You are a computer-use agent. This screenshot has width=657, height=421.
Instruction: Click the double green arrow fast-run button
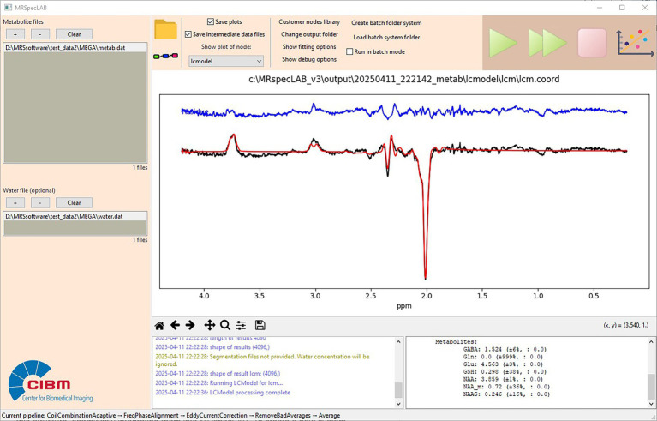click(547, 43)
